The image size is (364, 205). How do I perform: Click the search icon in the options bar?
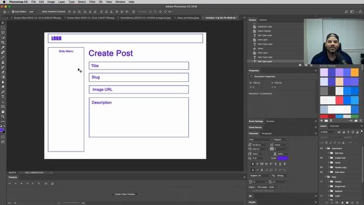pos(346,11)
